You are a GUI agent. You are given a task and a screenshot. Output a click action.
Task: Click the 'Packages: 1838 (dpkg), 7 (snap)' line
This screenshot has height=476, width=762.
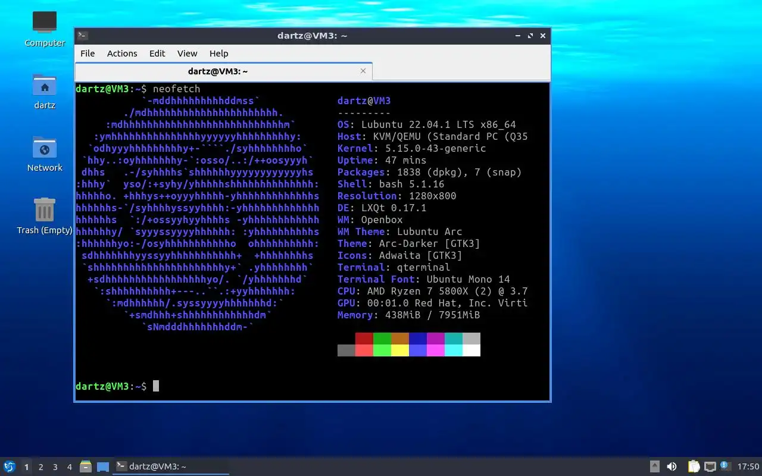click(430, 172)
